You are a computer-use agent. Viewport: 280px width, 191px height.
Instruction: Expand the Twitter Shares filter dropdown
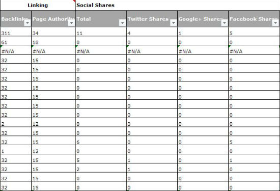174,23
